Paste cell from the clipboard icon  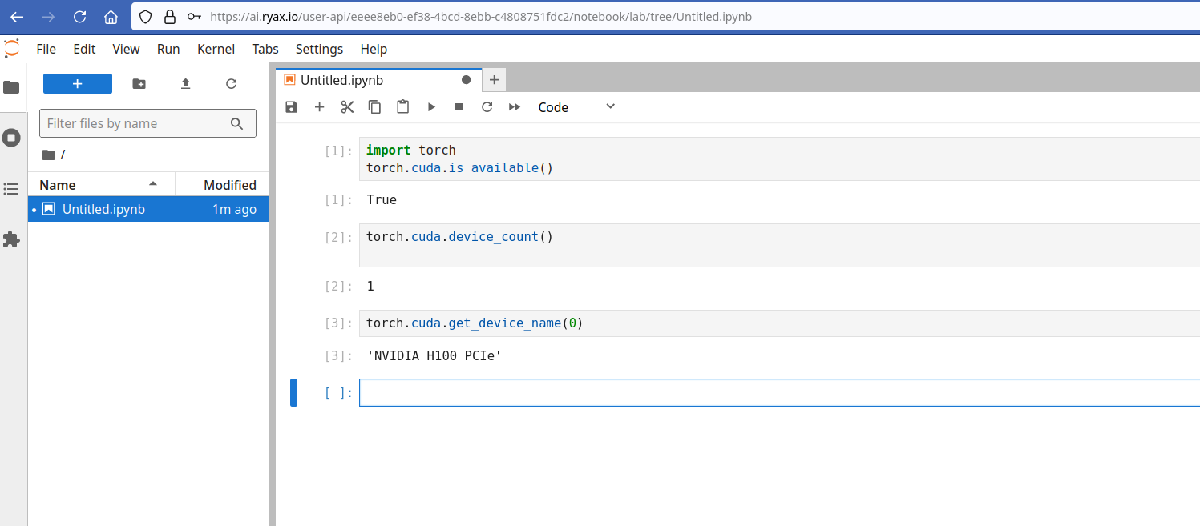402,107
